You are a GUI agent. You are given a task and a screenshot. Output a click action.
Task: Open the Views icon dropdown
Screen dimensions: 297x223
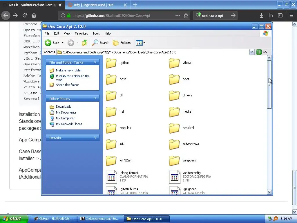(141, 43)
